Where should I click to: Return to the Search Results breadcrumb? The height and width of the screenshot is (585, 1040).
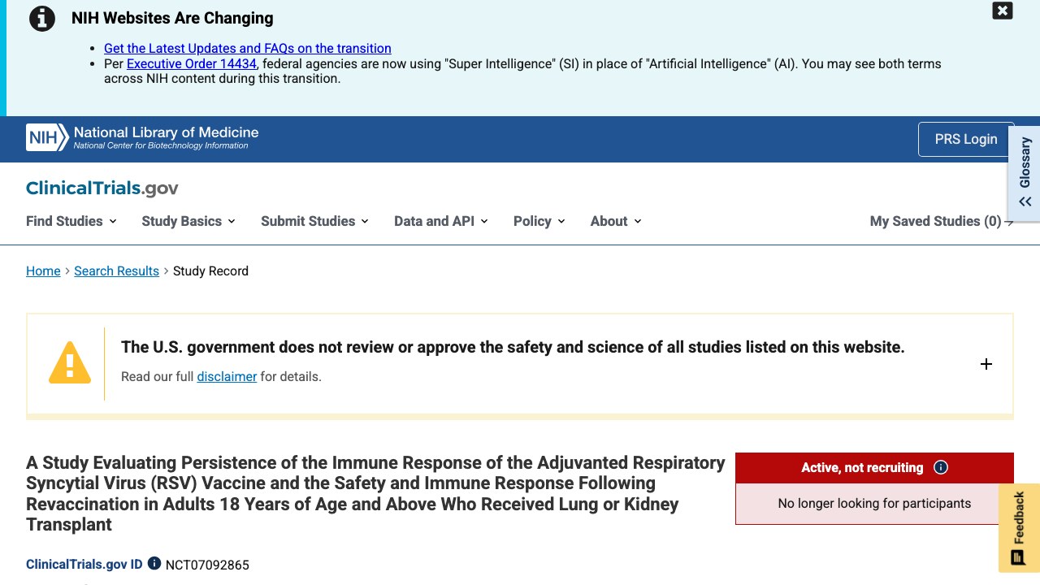pos(116,271)
